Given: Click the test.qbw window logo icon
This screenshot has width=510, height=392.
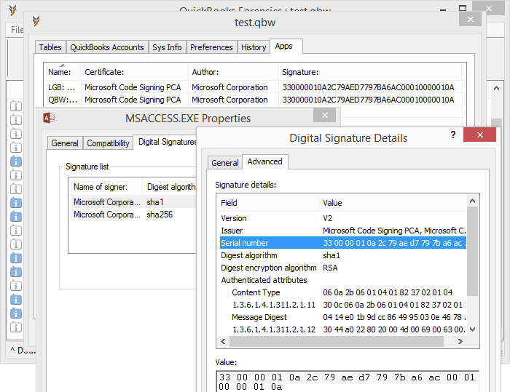Looking at the screenshot, I should point(36,21).
